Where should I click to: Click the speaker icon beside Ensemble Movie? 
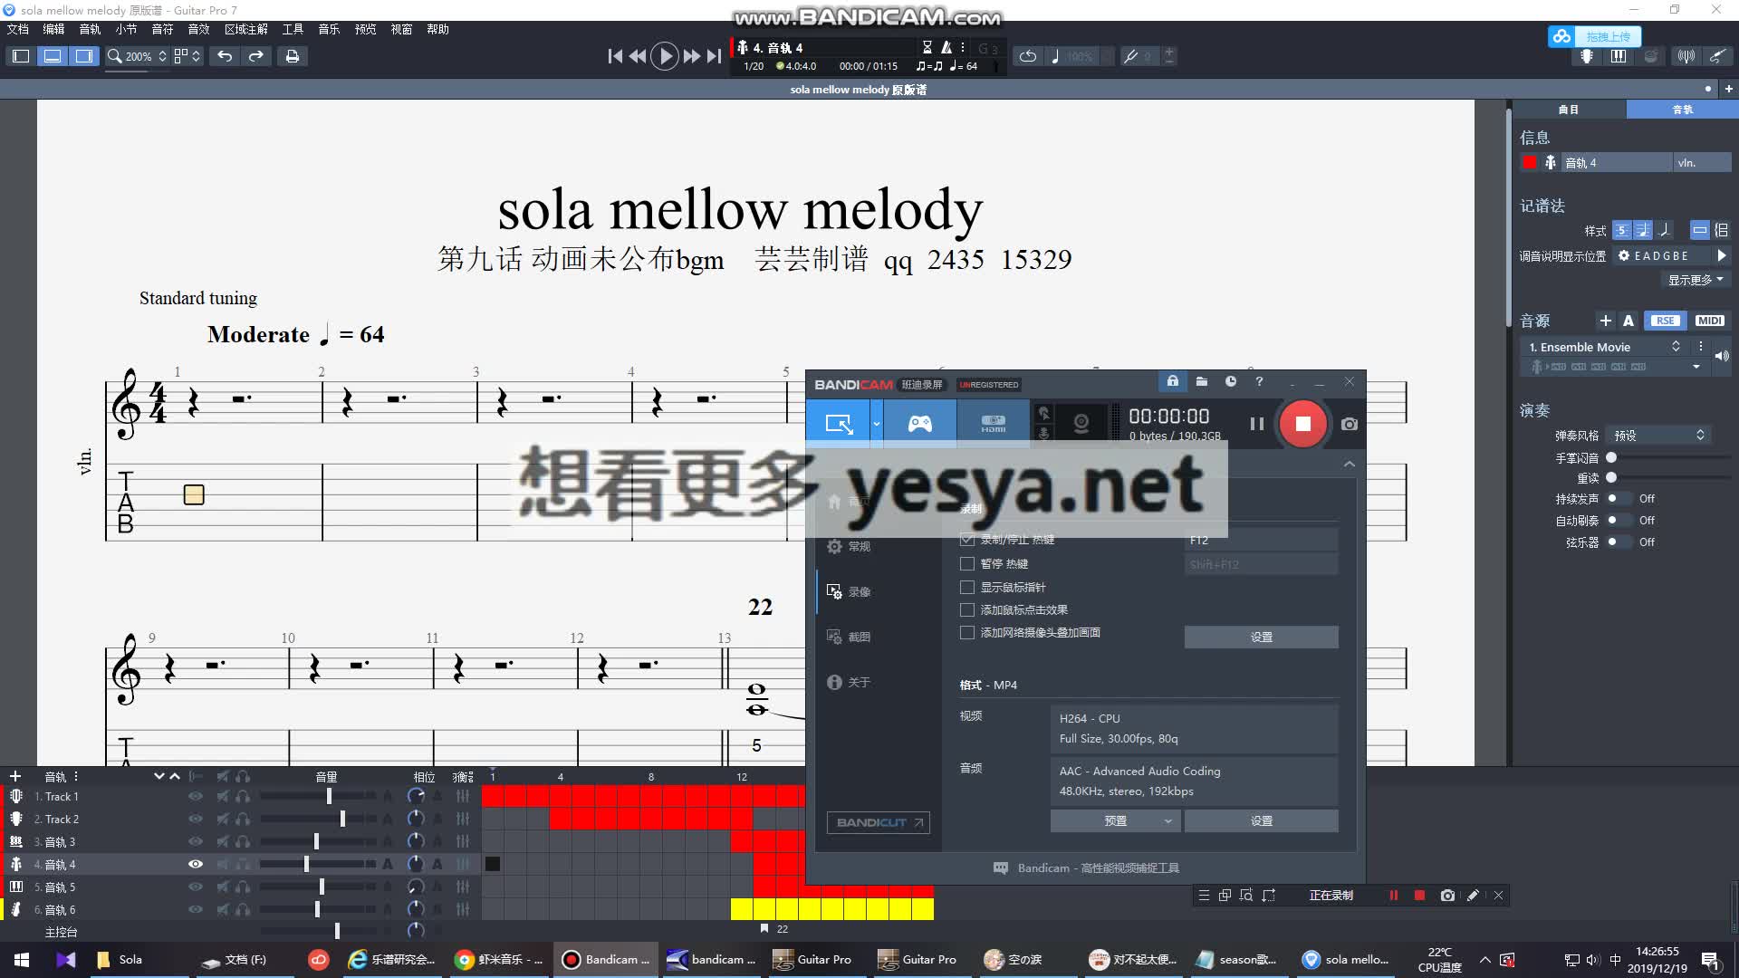click(x=1722, y=356)
